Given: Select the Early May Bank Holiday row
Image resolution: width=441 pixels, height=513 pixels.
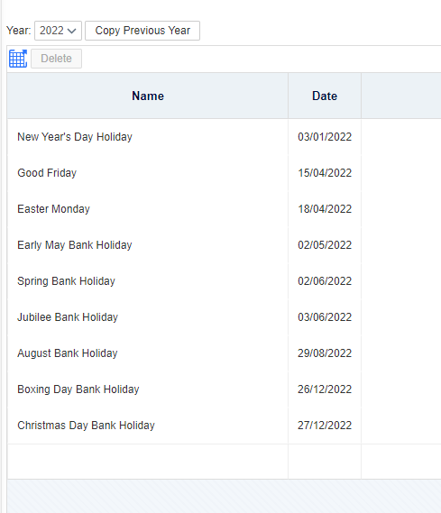Looking at the screenshot, I should 224,244.
